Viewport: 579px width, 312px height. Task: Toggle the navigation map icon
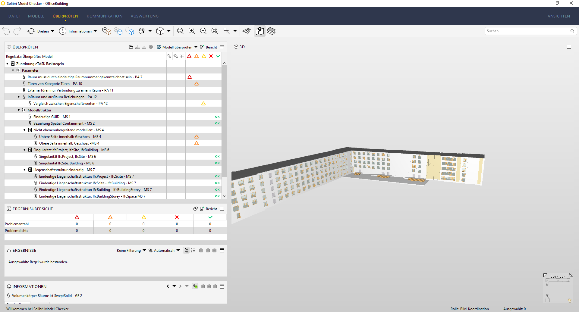(260, 31)
